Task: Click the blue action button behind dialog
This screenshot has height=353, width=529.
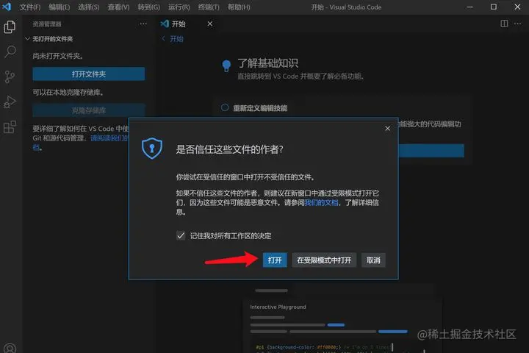Action: pyautogui.click(x=431, y=150)
